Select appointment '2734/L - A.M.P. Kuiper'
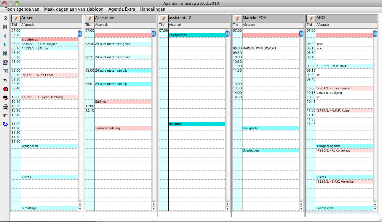Viewport: 382px width, 222px height. tap(344, 110)
